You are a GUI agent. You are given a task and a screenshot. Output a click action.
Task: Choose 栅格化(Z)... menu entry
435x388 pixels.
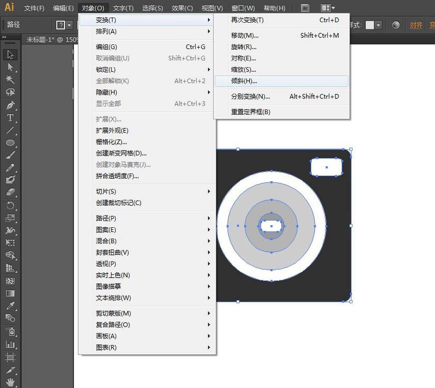pos(147,142)
